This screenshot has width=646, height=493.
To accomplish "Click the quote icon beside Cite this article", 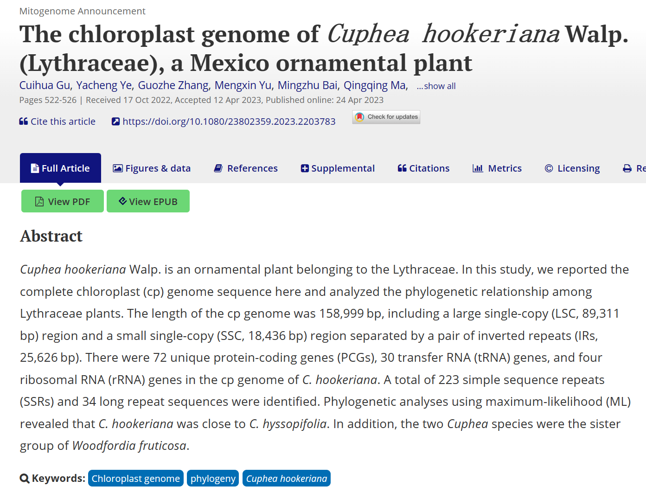I will pos(23,122).
